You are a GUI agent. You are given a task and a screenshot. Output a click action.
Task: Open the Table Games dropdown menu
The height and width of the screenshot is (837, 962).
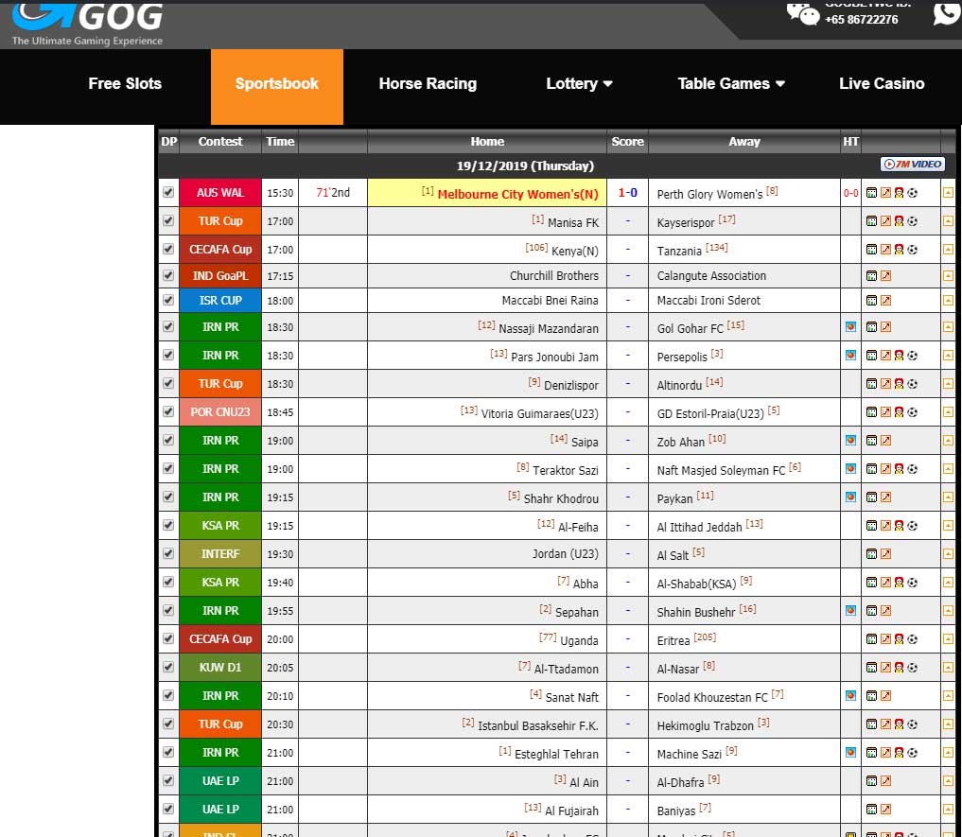click(x=730, y=83)
